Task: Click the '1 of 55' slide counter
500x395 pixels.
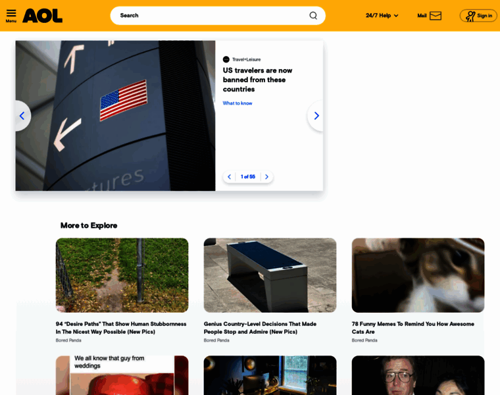Action: tap(248, 176)
